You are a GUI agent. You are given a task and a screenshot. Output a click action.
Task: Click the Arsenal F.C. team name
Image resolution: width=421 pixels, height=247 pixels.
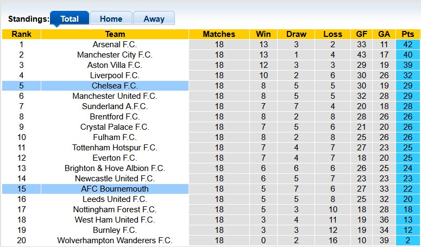point(115,45)
